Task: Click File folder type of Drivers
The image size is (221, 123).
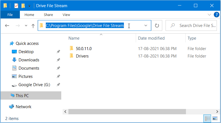Action: (197, 56)
